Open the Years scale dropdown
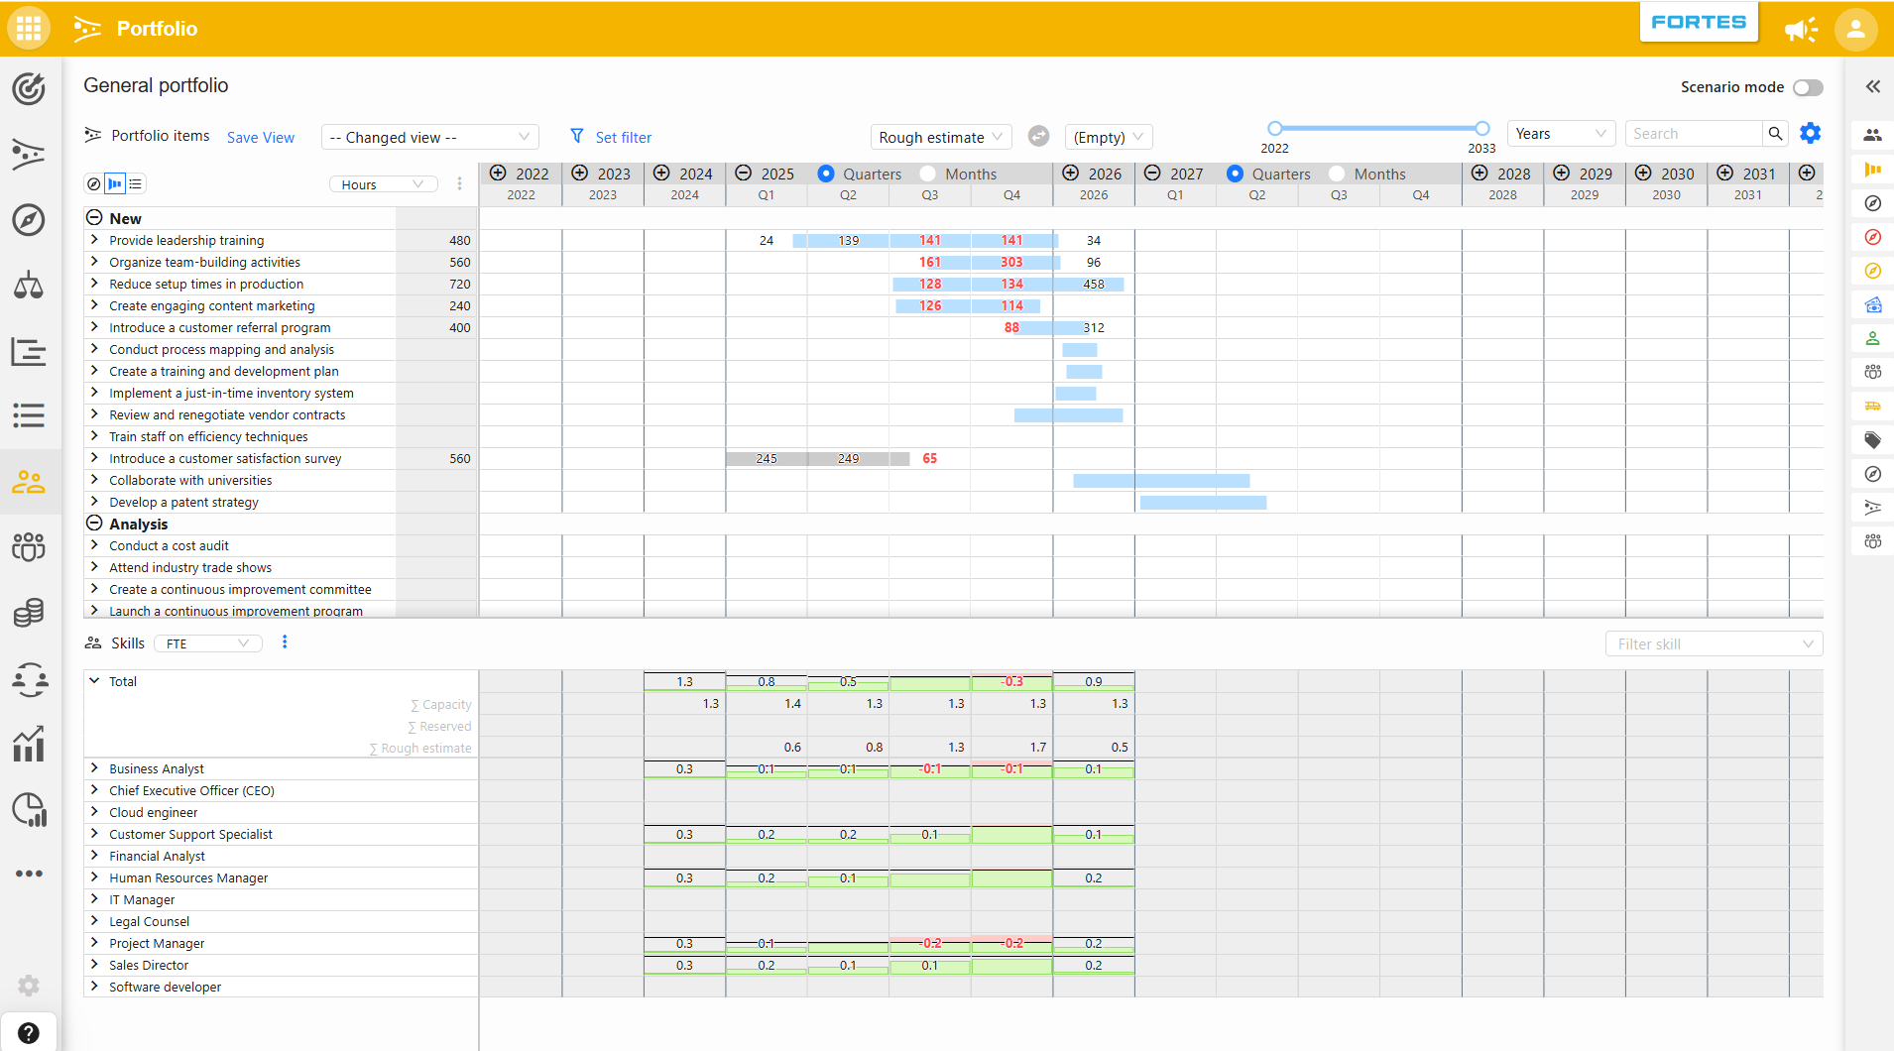 click(1561, 133)
